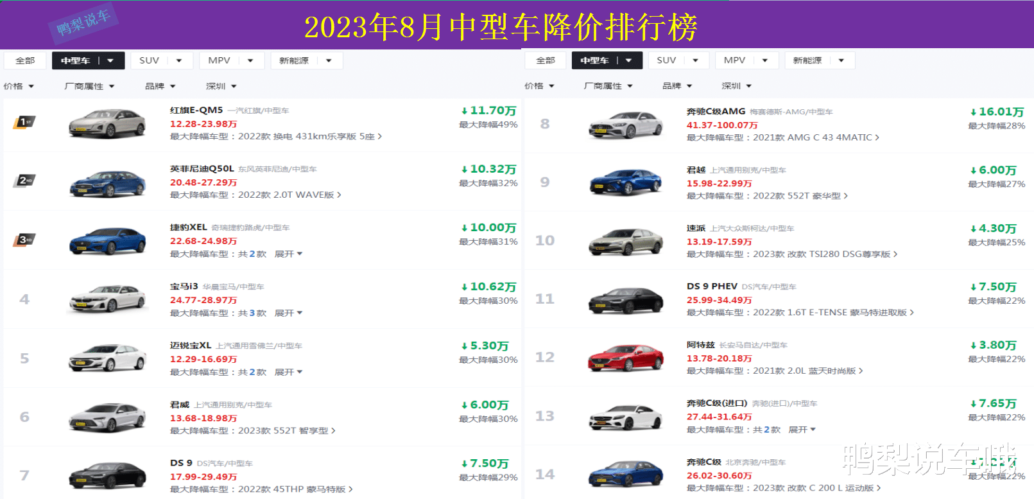
Task: Open 2022款 552T 豪华型 model link
Action: pyautogui.click(x=800, y=196)
